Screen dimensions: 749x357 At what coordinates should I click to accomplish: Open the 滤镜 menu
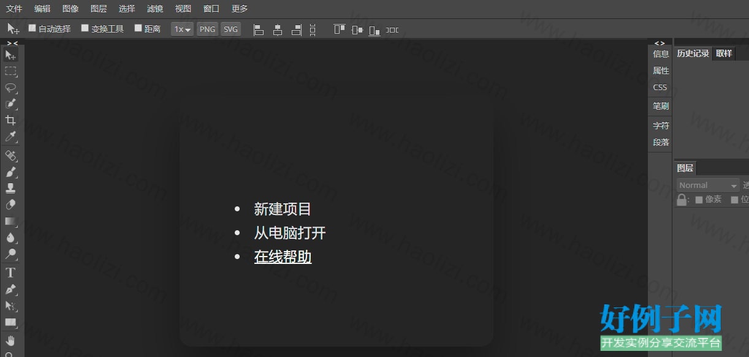(155, 9)
